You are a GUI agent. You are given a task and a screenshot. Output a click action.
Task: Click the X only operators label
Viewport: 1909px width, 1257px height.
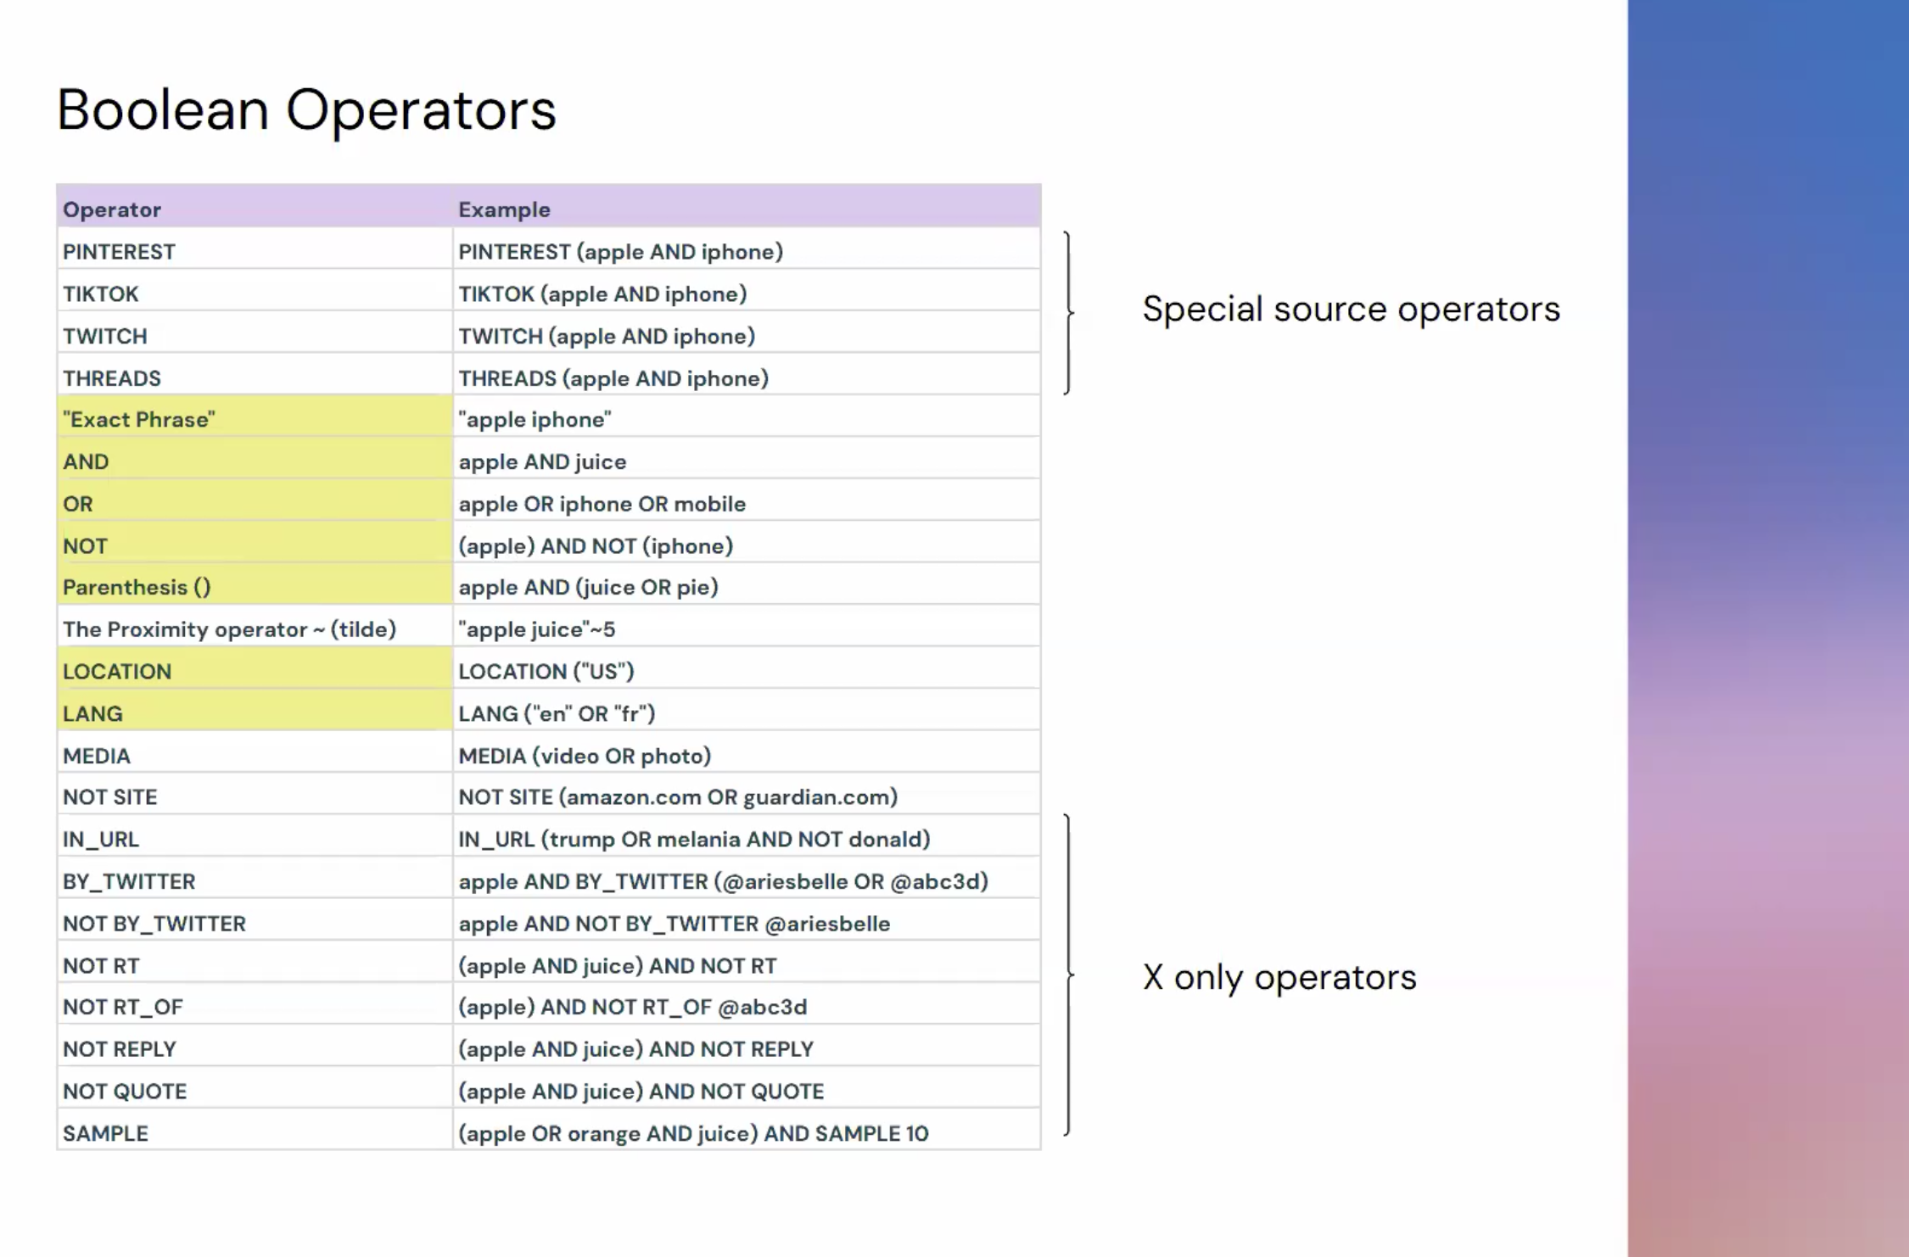point(1279,978)
